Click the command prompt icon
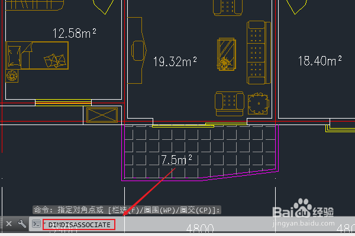Screen dimensions: 355x236 (x=36, y=224)
